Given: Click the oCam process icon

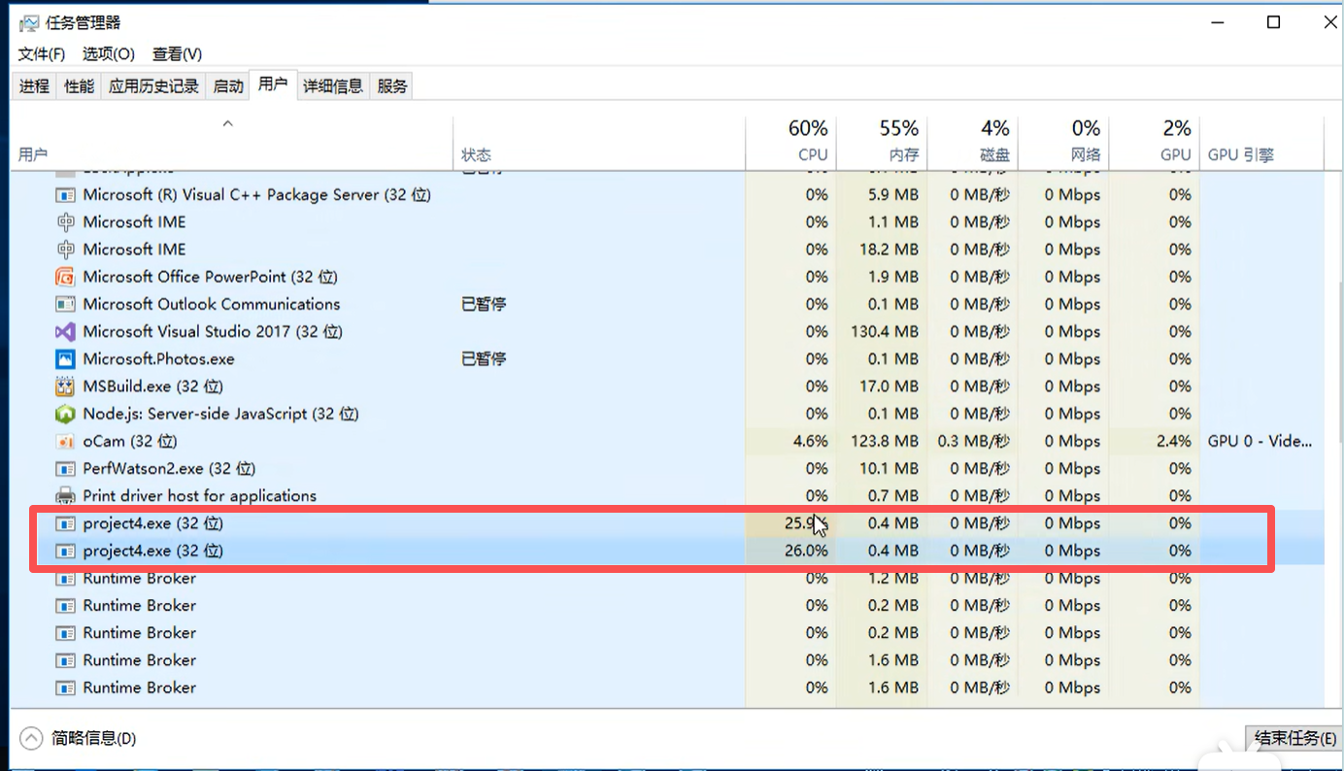Looking at the screenshot, I should pyautogui.click(x=65, y=441).
